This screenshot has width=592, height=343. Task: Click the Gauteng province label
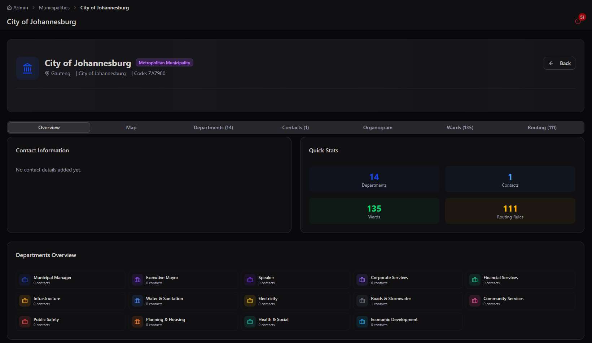[61, 73]
